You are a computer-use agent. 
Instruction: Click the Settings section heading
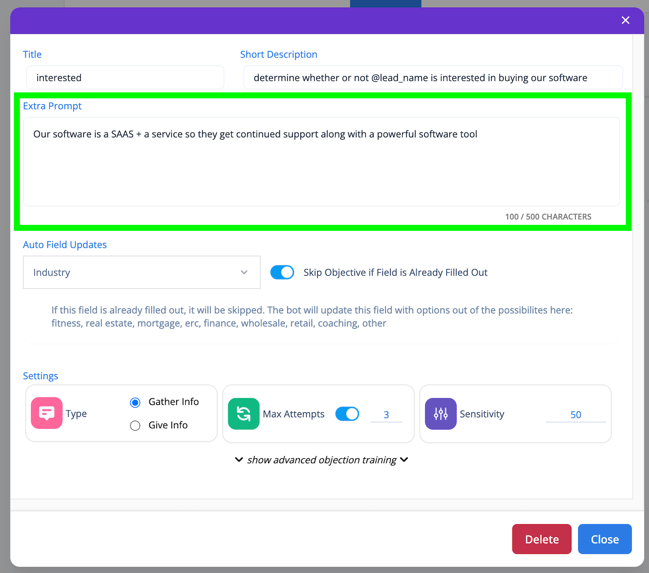point(41,376)
